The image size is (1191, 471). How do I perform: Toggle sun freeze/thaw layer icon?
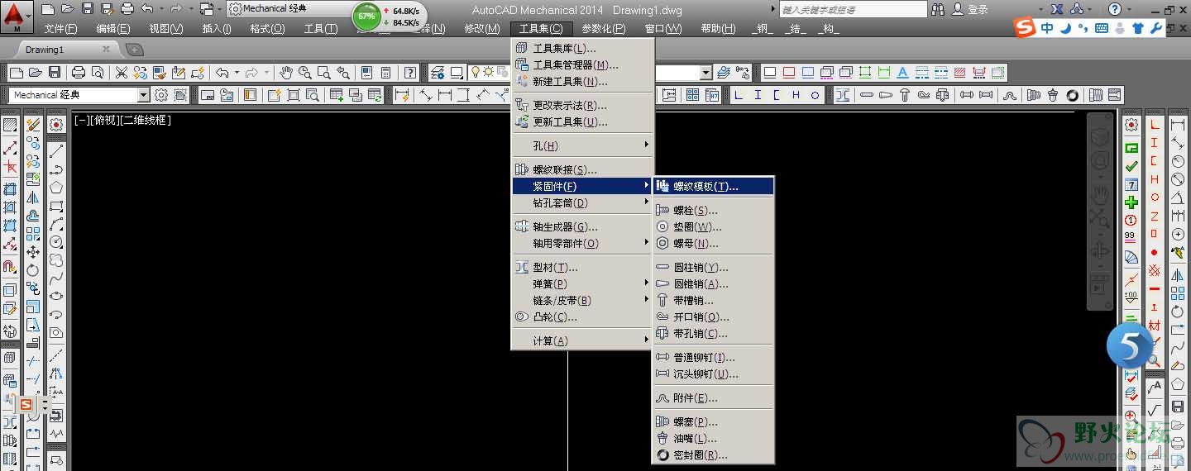point(488,73)
